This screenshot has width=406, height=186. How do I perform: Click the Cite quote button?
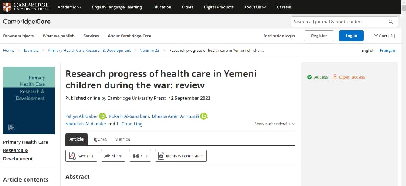point(140,156)
